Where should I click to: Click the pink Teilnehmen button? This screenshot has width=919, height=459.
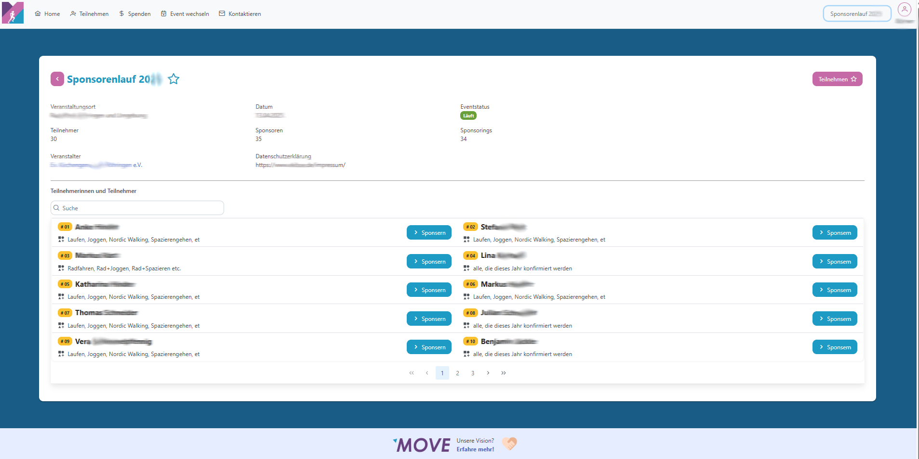[837, 78]
